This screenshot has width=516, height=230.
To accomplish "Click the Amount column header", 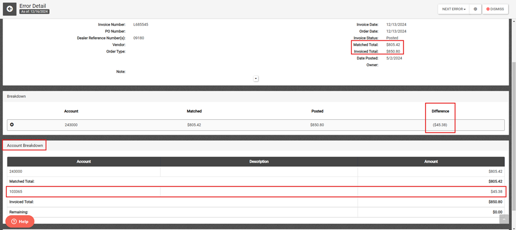I will (431, 162).
